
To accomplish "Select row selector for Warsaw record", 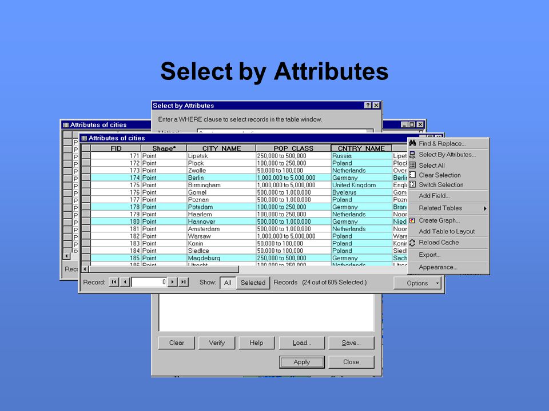I will 86,236.
